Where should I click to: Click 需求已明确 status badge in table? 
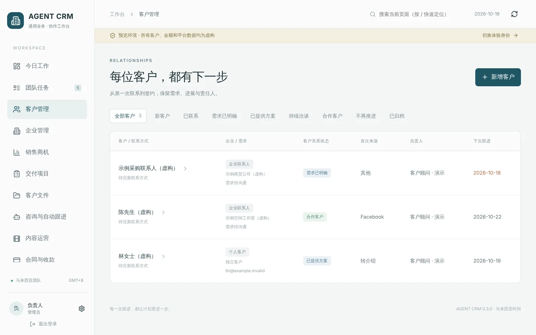[x=317, y=173]
